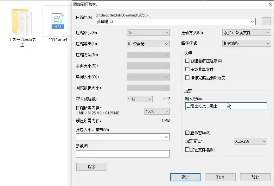Click the Options (选项) button at bottom left
This screenshot has height=186, width=274.
click(91, 167)
